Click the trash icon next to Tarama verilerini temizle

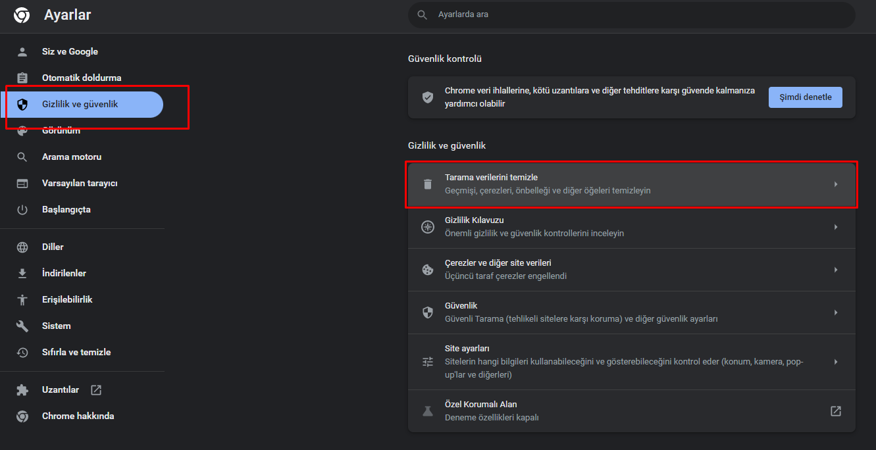[427, 184]
